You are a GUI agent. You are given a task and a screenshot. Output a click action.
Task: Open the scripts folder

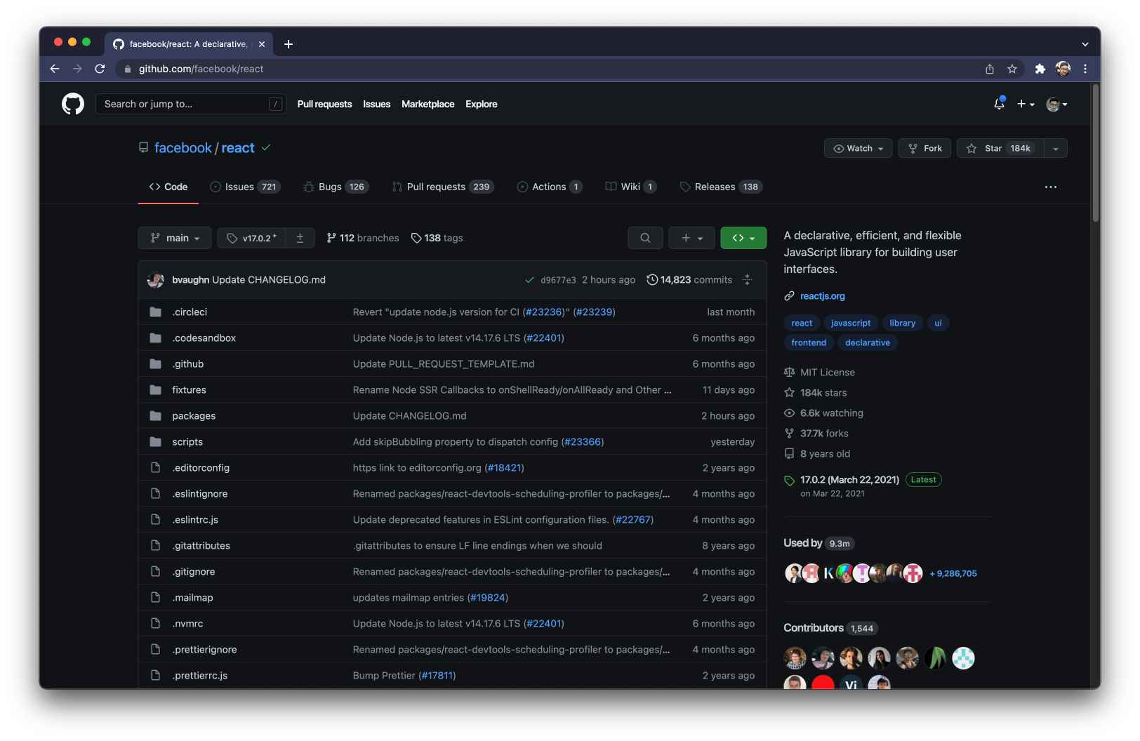tap(187, 441)
